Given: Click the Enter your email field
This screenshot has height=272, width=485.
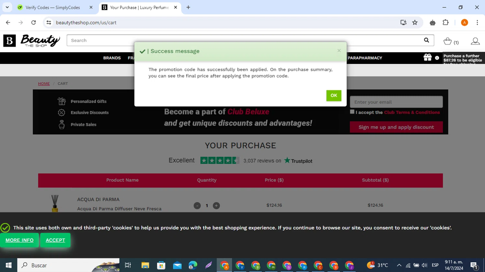Looking at the screenshot, I should click(x=396, y=102).
